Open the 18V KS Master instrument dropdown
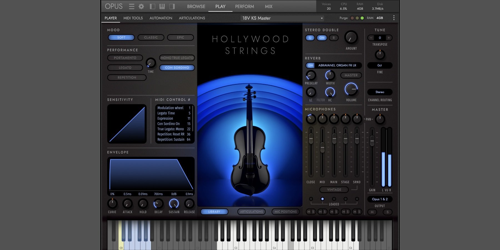This screenshot has height=250, width=500. [x=282, y=18]
